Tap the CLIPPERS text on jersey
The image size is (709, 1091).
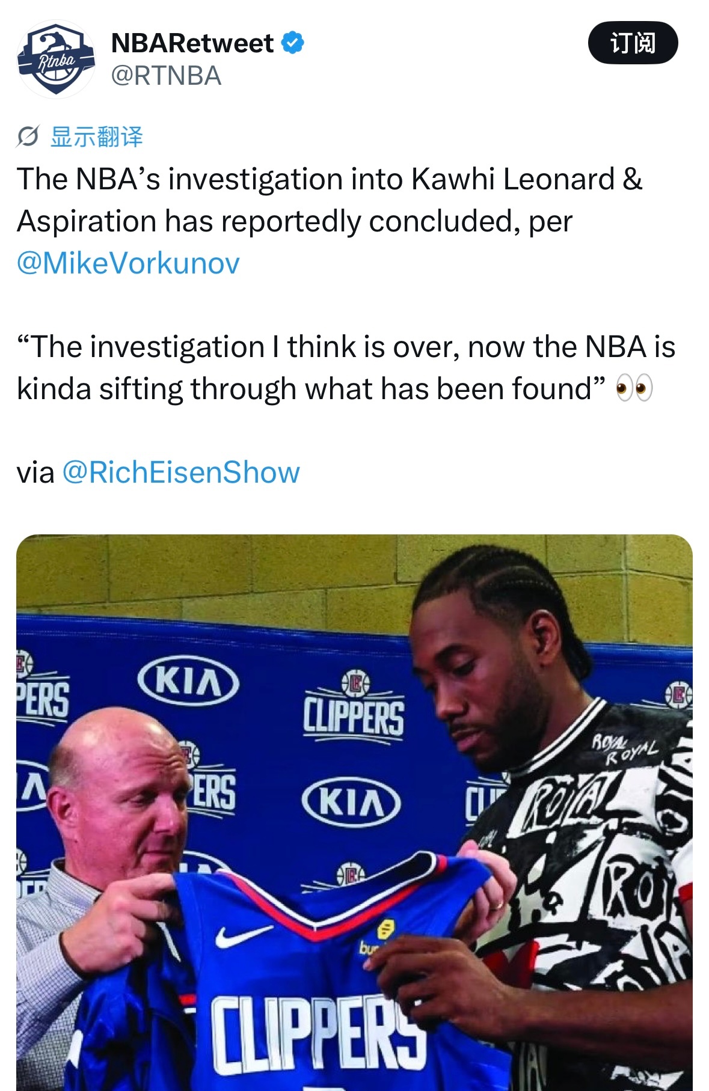click(x=318, y=1035)
